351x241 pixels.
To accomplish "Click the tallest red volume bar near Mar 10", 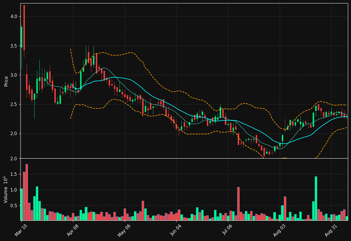I will point(27,192).
